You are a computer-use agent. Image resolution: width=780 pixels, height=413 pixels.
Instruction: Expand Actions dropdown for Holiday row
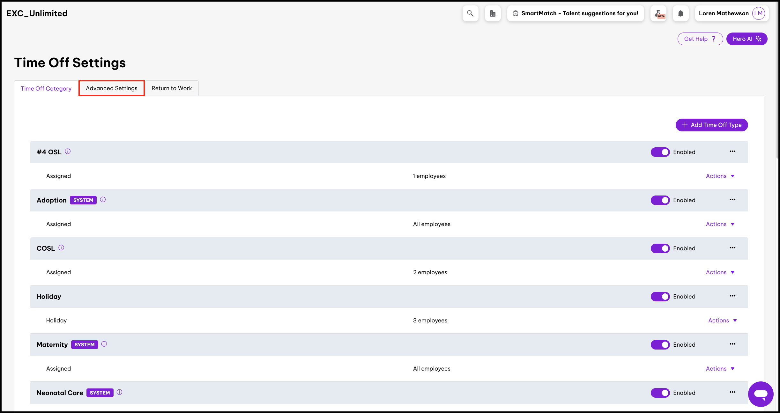click(722, 321)
